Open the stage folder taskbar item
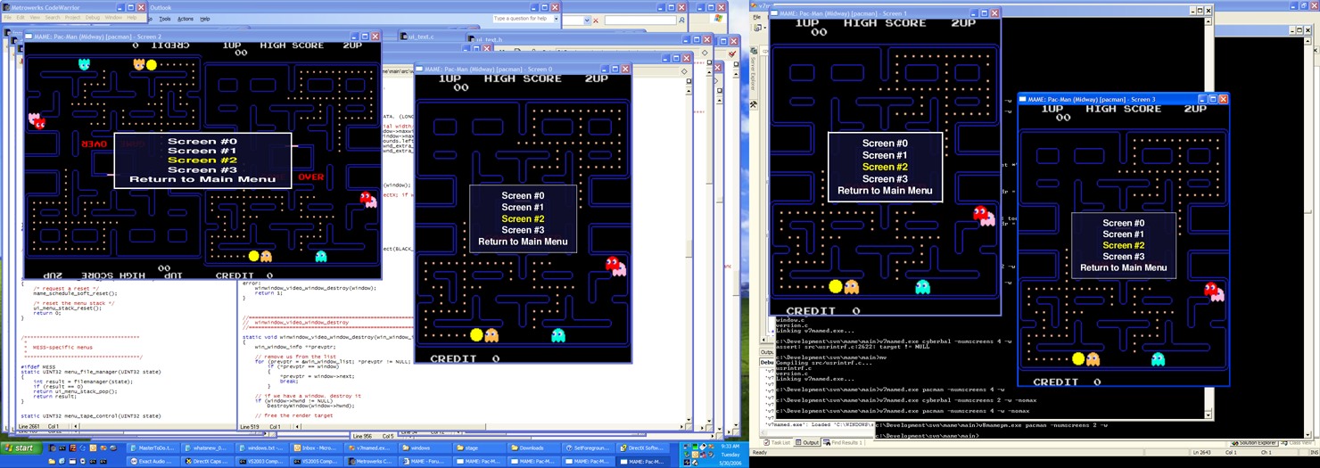The width and height of the screenshot is (1320, 468). click(x=479, y=448)
